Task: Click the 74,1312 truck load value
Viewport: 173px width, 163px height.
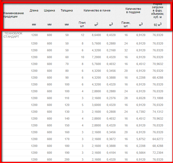Action: (158, 112)
